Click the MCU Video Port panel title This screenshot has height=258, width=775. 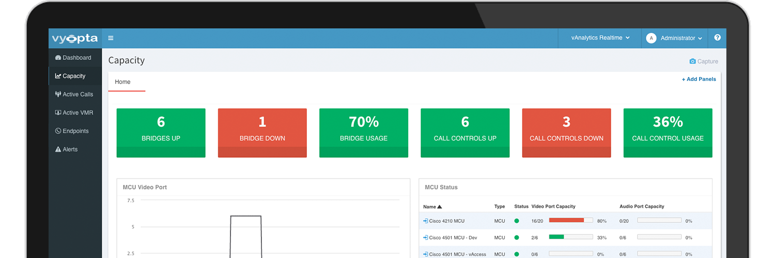click(145, 187)
